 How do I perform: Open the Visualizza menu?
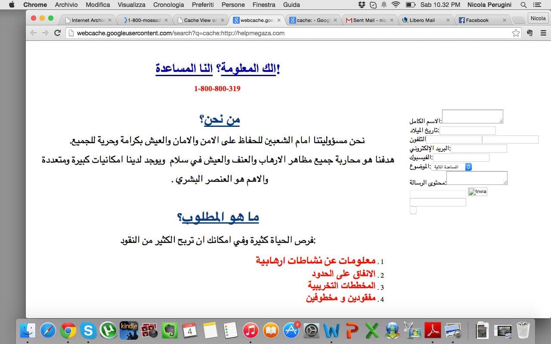pos(132,5)
